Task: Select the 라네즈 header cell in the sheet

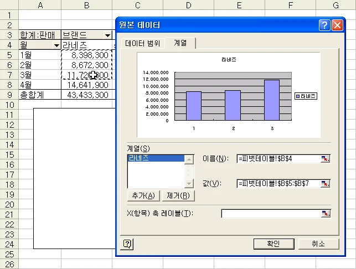Action: (86, 45)
